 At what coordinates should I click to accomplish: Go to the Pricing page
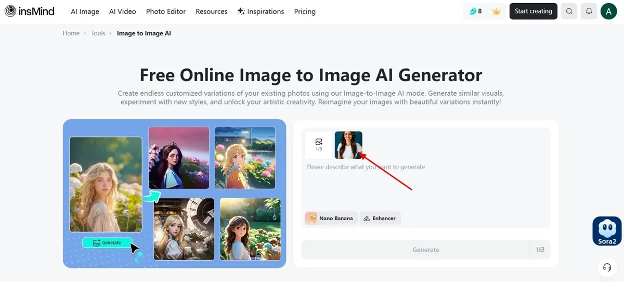[x=305, y=11]
